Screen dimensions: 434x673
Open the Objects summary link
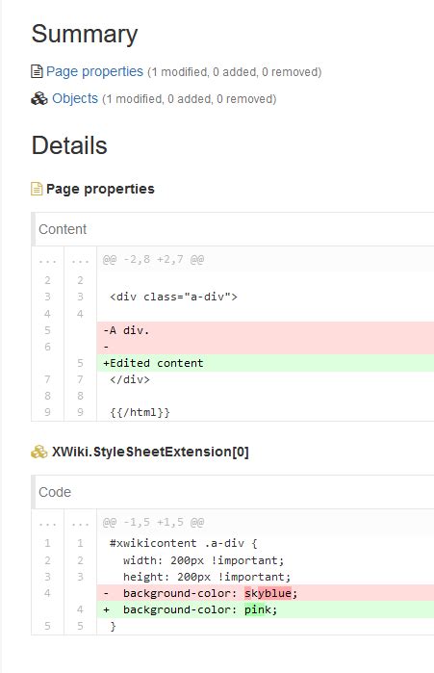pos(75,98)
